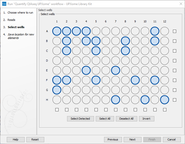The image size is (185, 144).
Task: Close the workflow dialog window
Action: click(x=181, y=4)
